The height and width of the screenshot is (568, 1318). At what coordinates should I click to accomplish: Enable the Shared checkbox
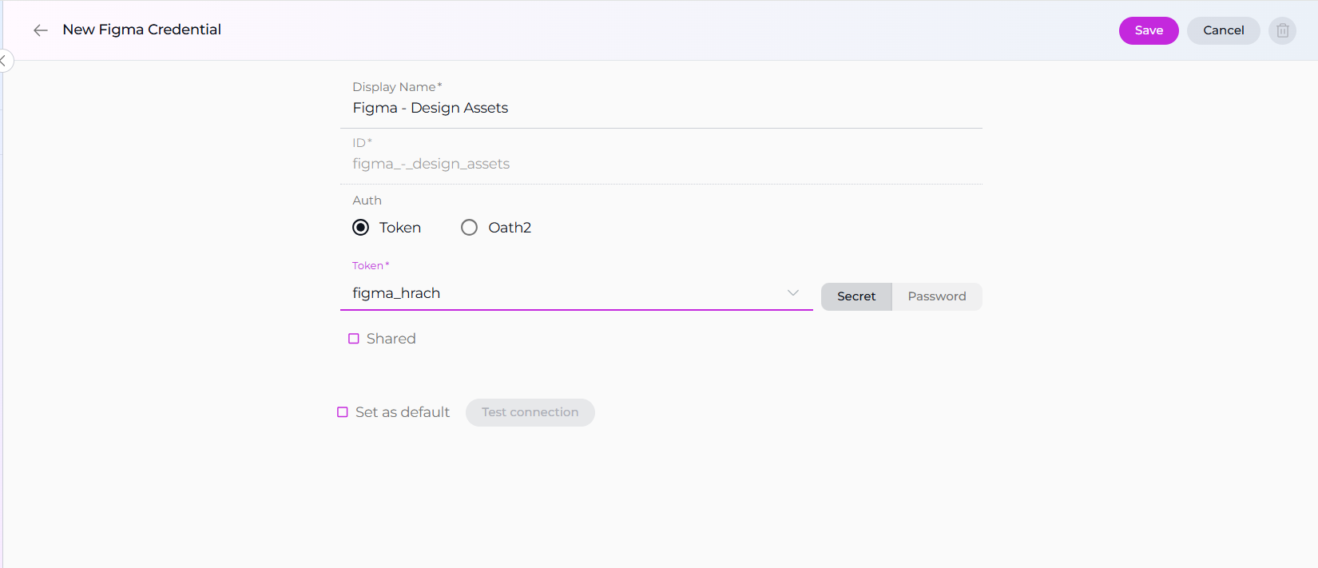pyautogui.click(x=354, y=339)
